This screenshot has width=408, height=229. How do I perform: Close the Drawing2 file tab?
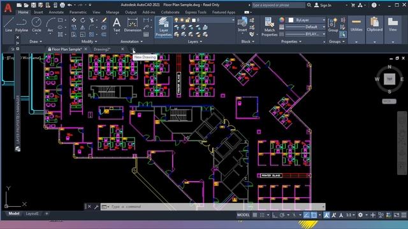(x=122, y=49)
